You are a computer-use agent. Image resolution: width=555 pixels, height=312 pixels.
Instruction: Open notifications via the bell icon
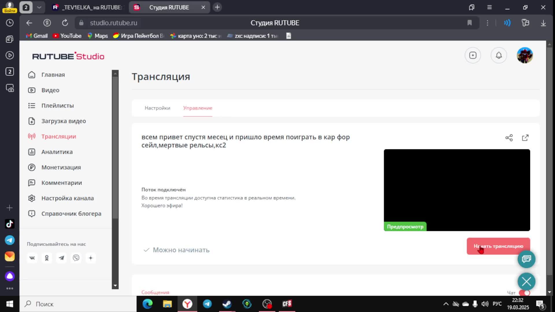pyautogui.click(x=499, y=55)
